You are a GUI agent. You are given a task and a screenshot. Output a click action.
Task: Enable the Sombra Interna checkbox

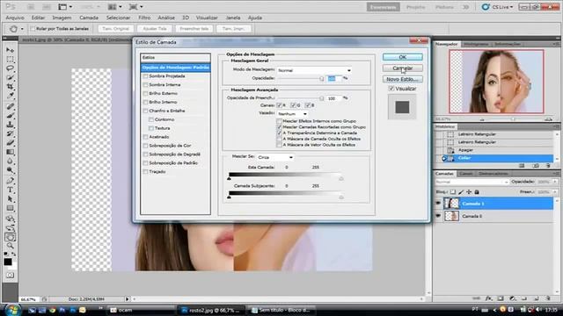pos(145,85)
